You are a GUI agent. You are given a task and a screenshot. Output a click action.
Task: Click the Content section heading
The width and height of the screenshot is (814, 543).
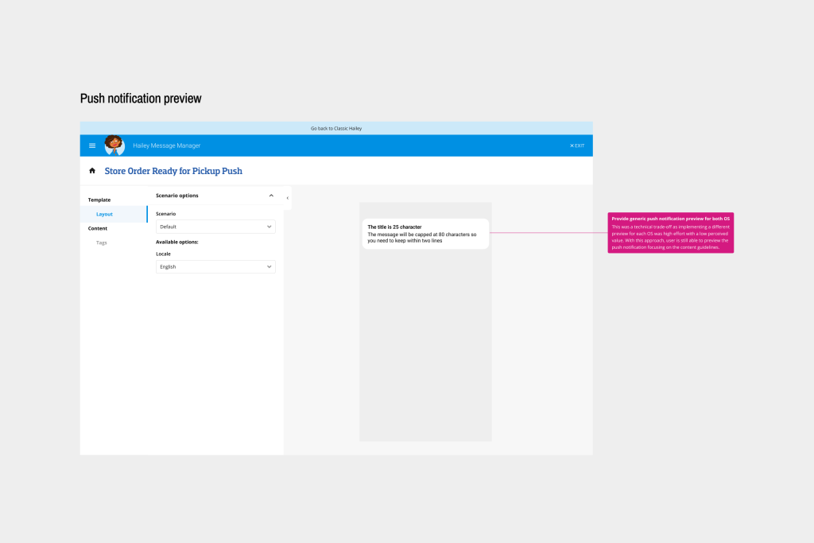pos(98,228)
